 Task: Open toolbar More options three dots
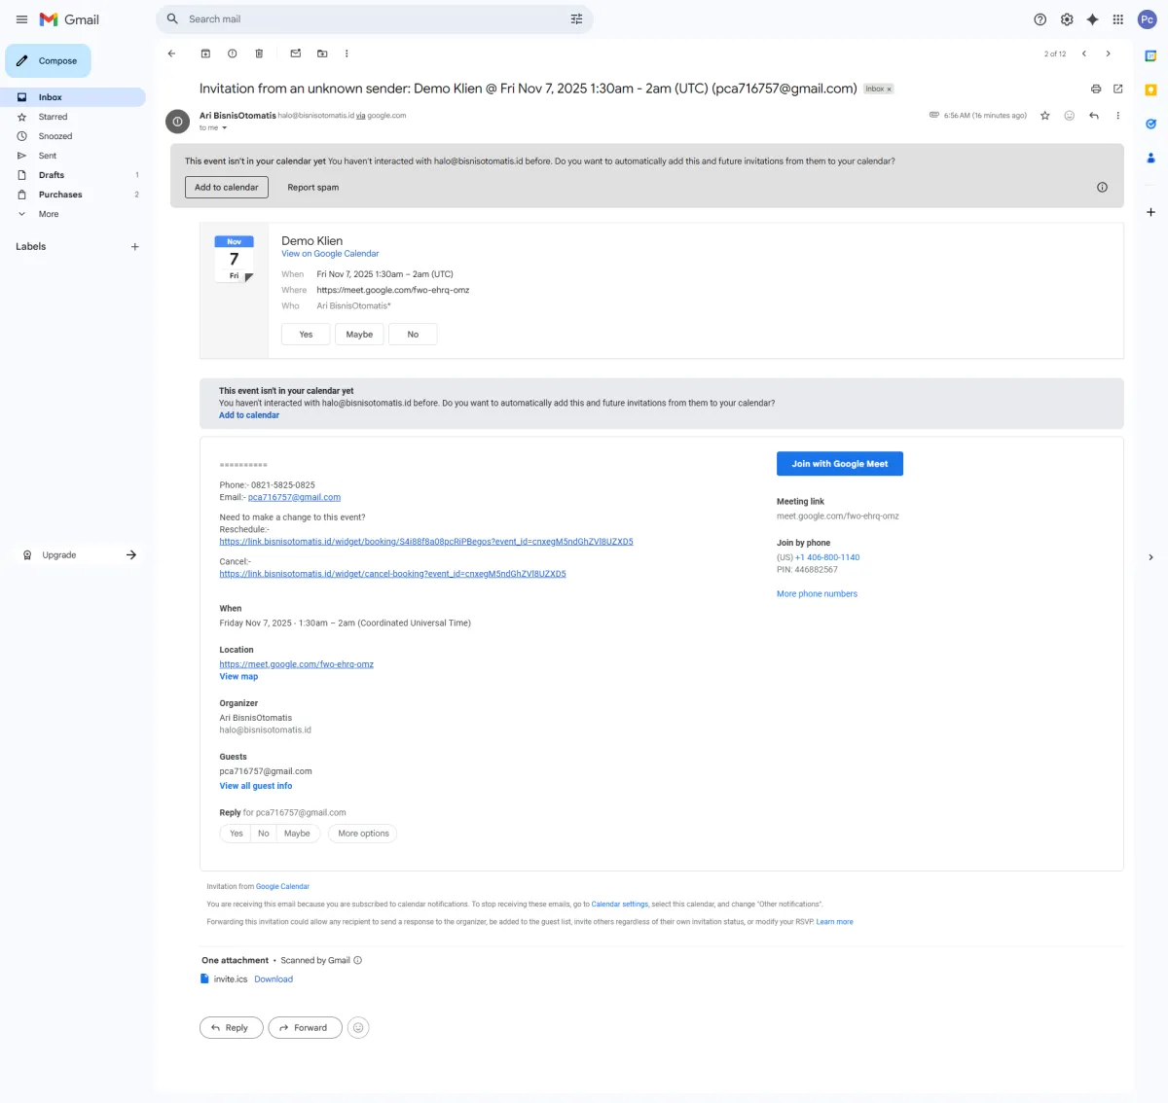[x=347, y=53]
